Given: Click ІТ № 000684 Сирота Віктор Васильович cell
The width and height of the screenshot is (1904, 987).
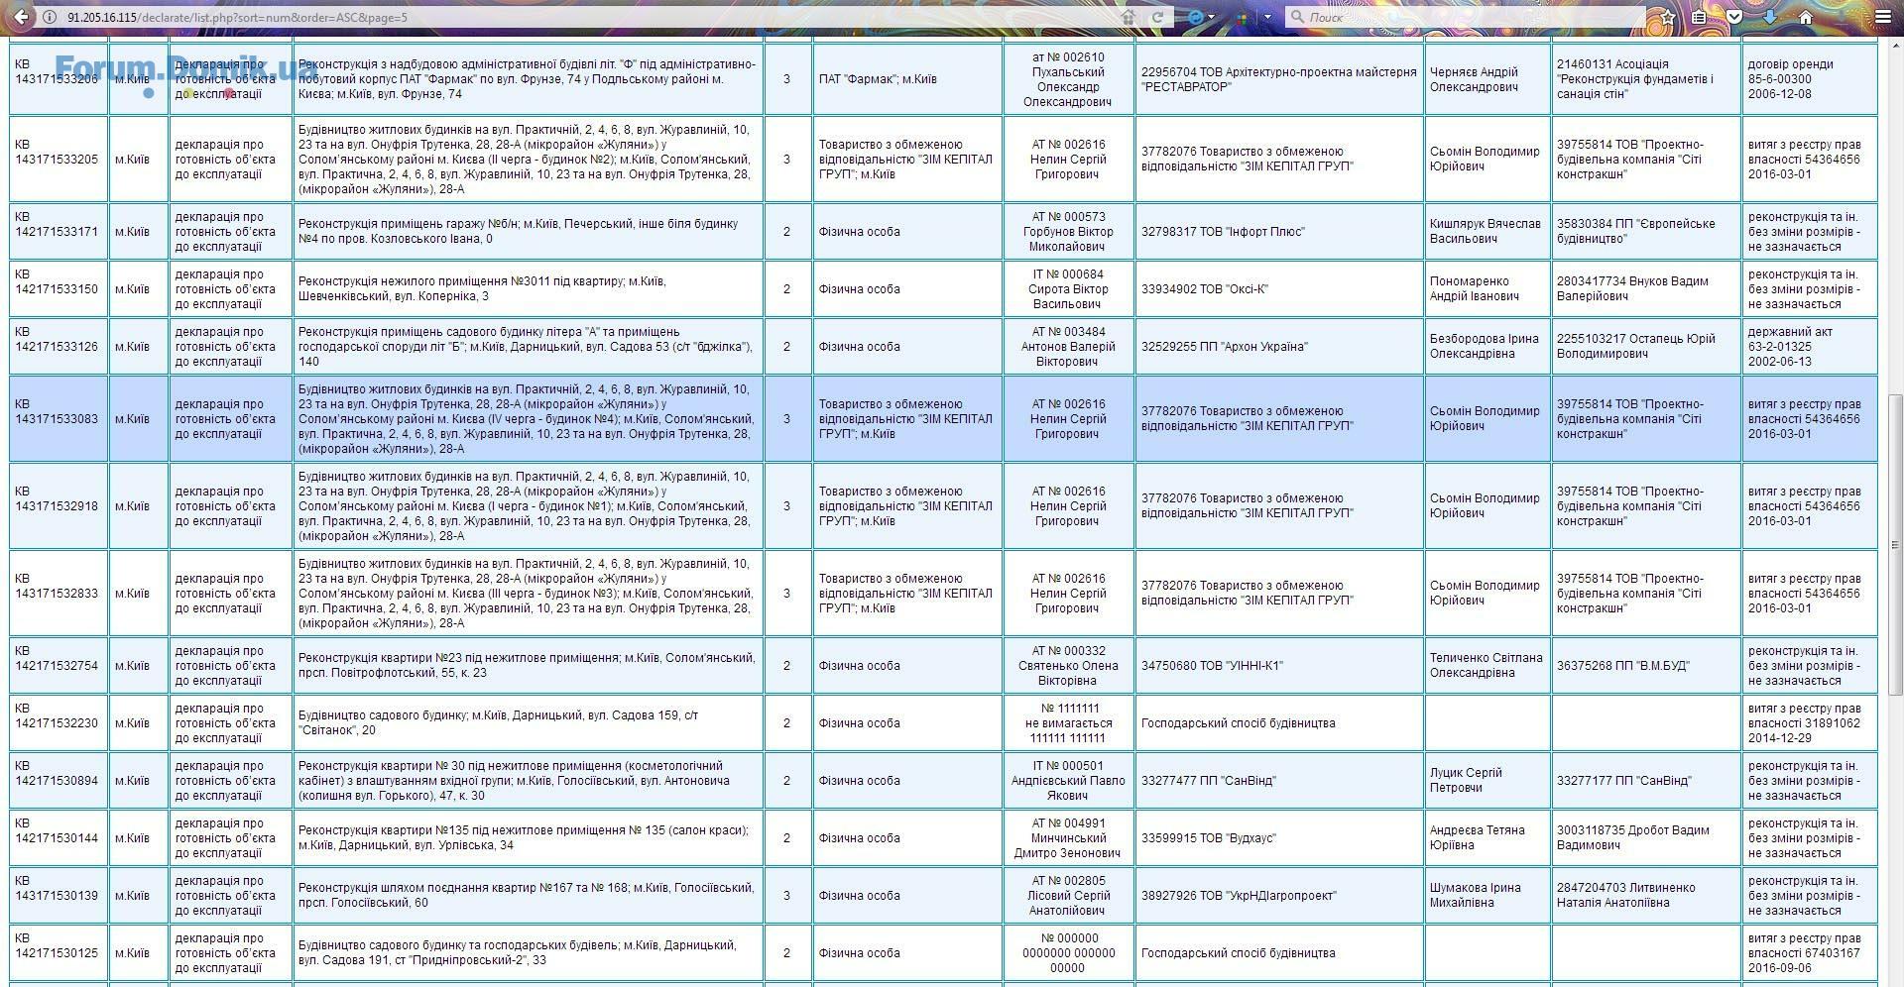Looking at the screenshot, I should click(x=1068, y=289).
